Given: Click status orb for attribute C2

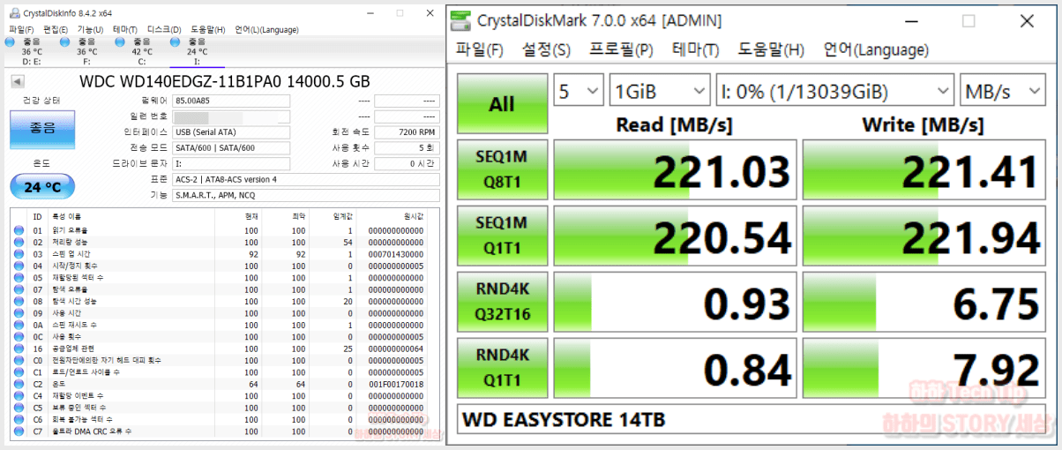Looking at the screenshot, I should [x=19, y=384].
